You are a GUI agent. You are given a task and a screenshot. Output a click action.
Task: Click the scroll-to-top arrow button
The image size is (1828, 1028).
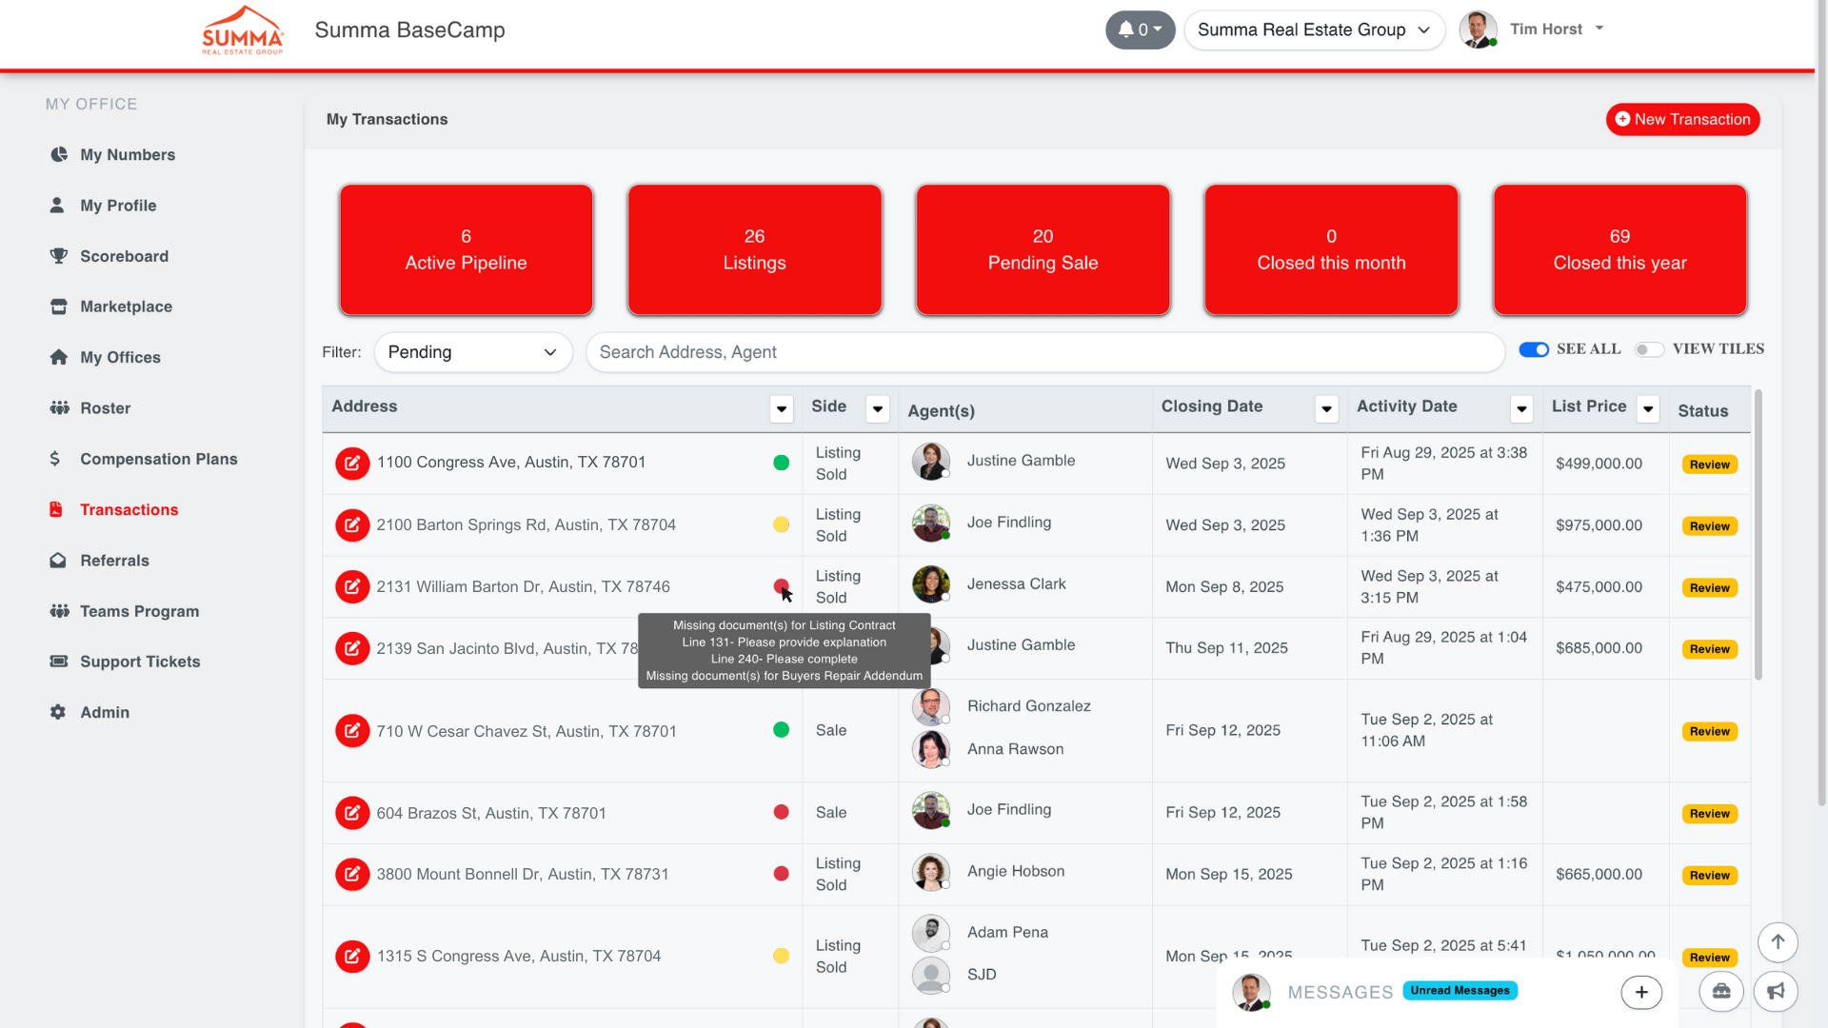(1777, 942)
